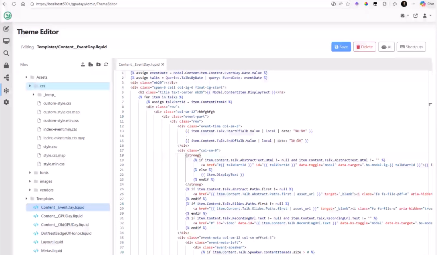Expand the fonts folder
Viewport: 437px width, 255px height.
point(30,173)
